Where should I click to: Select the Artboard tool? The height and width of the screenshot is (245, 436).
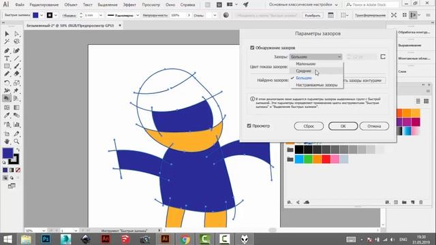(x=7, y=133)
